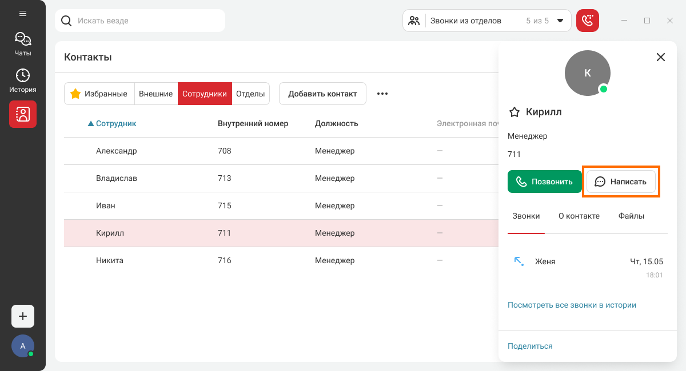Open the three dots more options menu
Image resolution: width=686 pixels, height=371 pixels.
click(x=382, y=94)
